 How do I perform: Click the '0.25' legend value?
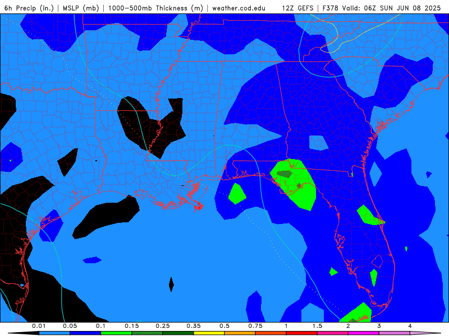coord(163,326)
